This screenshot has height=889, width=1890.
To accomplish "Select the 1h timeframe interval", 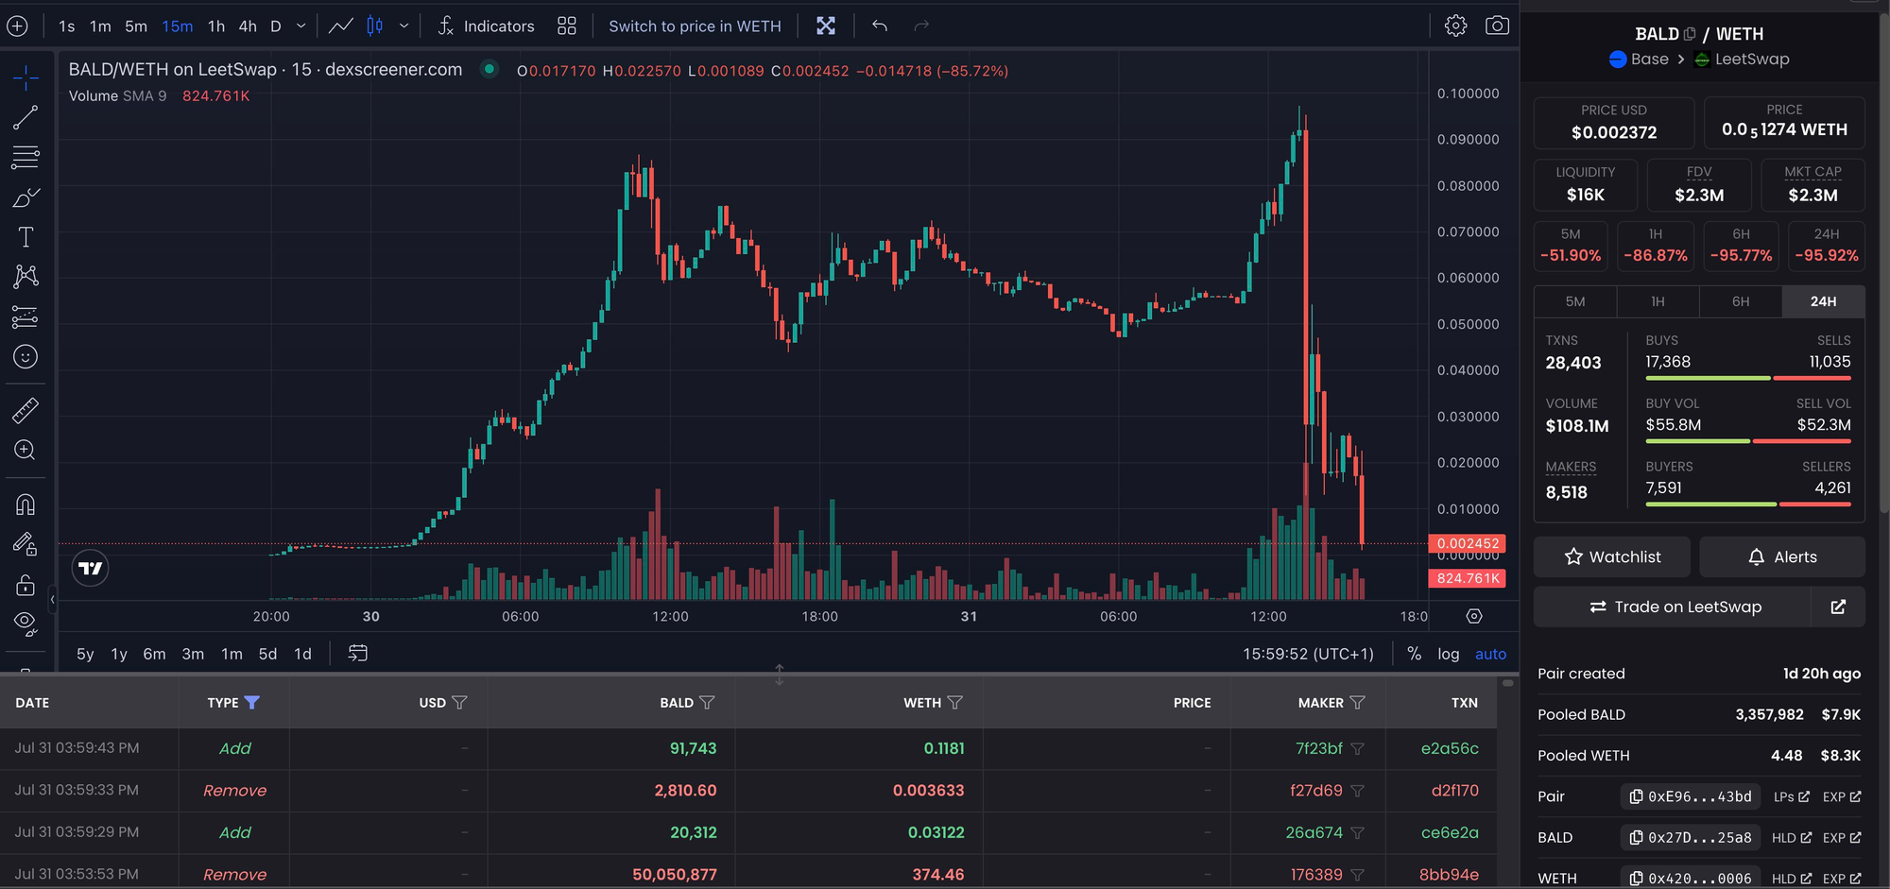I will 216,26.
